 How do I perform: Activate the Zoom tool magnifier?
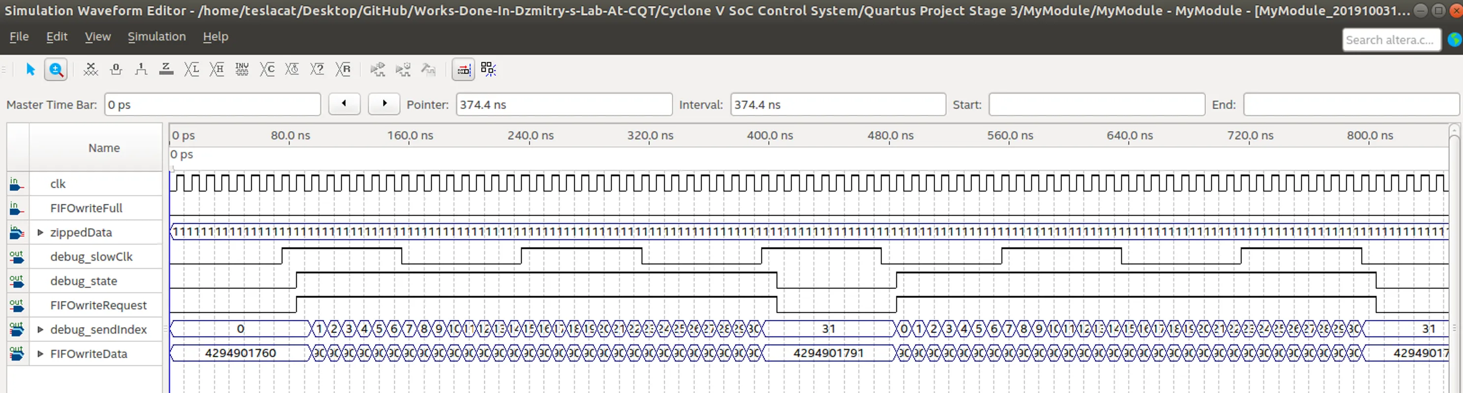point(56,69)
